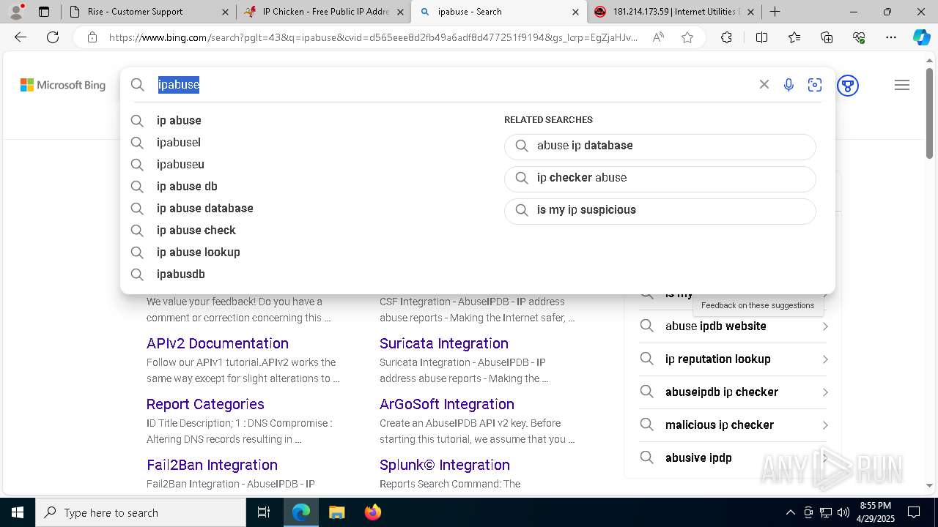Choose the 'ipabusel' suggestion
Screen dimensions: 938x527
pyautogui.click(x=178, y=142)
